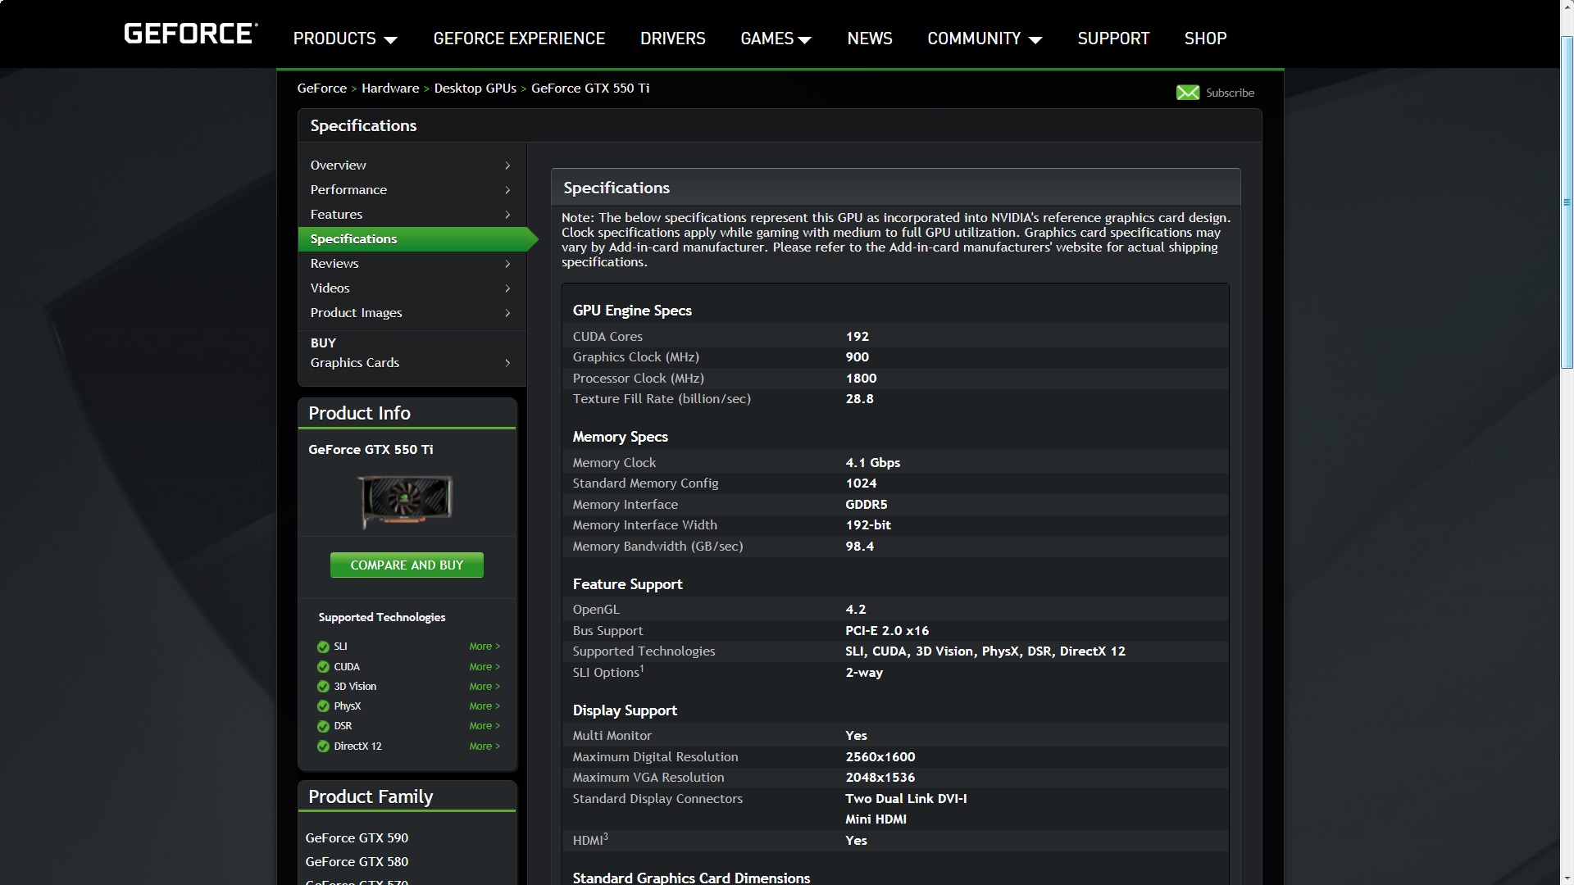Open the Support page
The height and width of the screenshot is (885, 1574).
click(x=1113, y=39)
